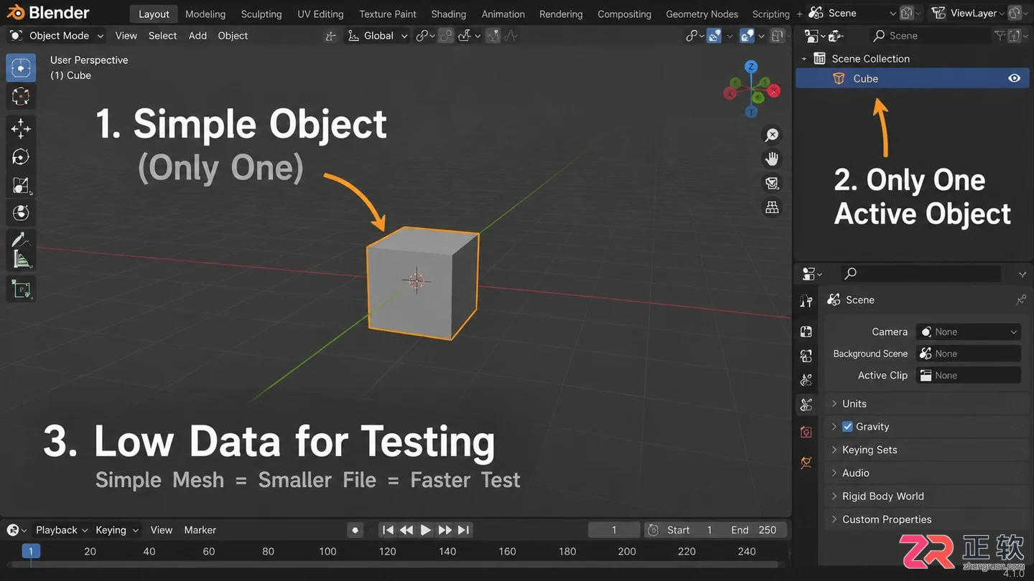Pick the Rotate tool
Screen dimensions: 1034x581
tap(21, 156)
